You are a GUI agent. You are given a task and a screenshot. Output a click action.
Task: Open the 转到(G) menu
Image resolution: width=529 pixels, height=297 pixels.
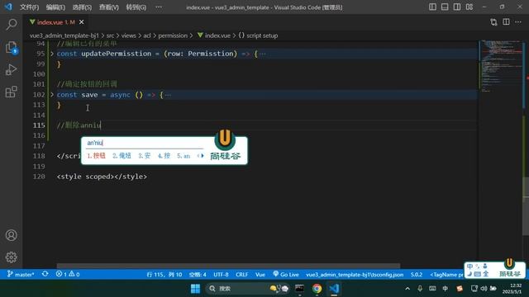pyautogui.click(x=136, y=7)
